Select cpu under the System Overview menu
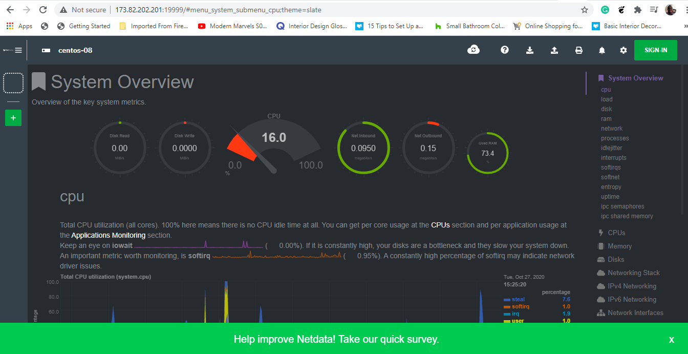This screenshot has height=354, width=688. (x=606, y=89)
